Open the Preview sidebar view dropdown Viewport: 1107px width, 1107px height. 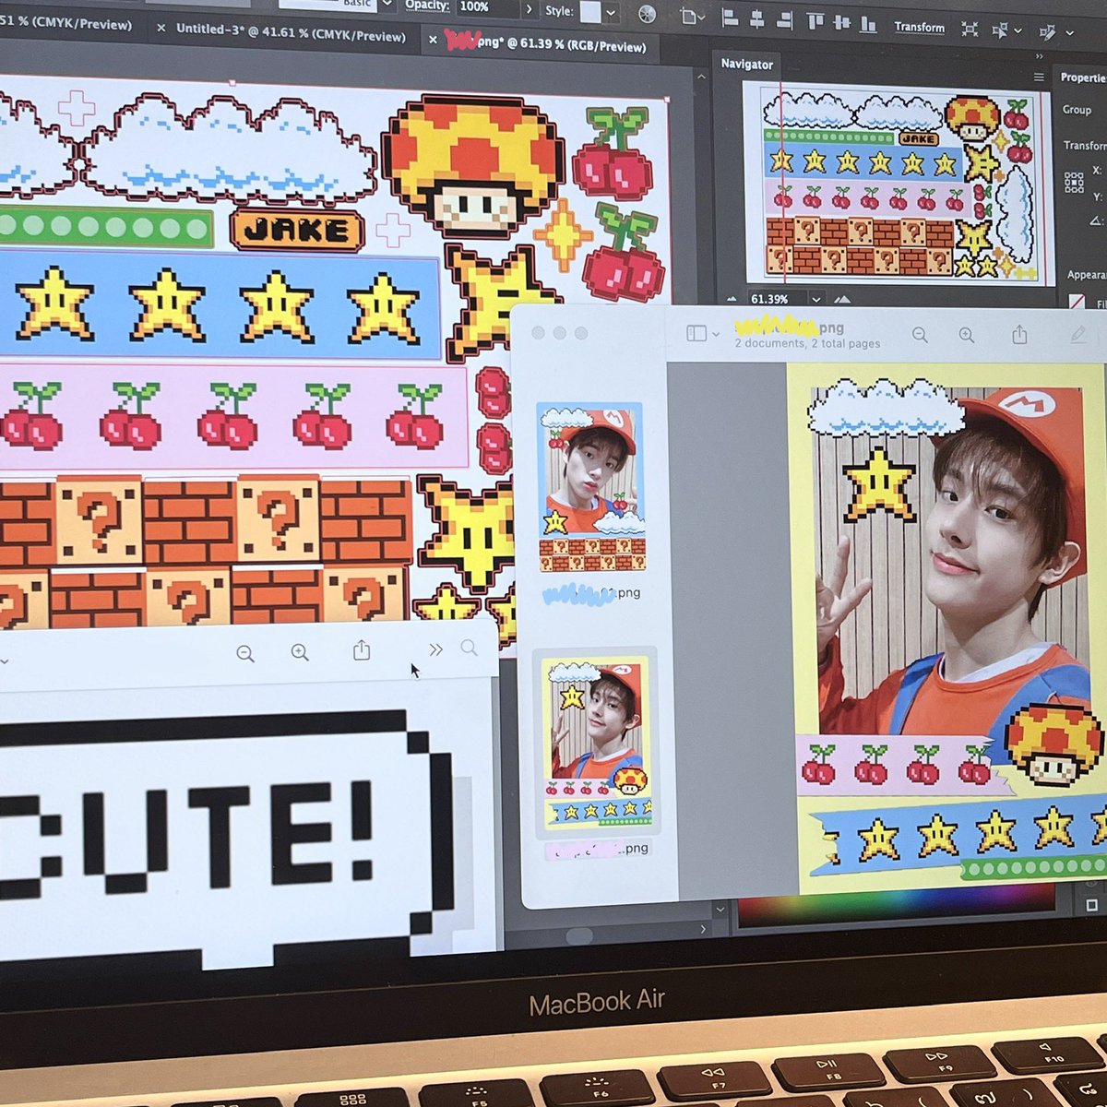[x=716, y=334]
